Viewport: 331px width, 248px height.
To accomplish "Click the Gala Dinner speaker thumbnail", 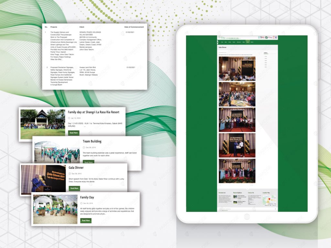I will pos(44,180).
